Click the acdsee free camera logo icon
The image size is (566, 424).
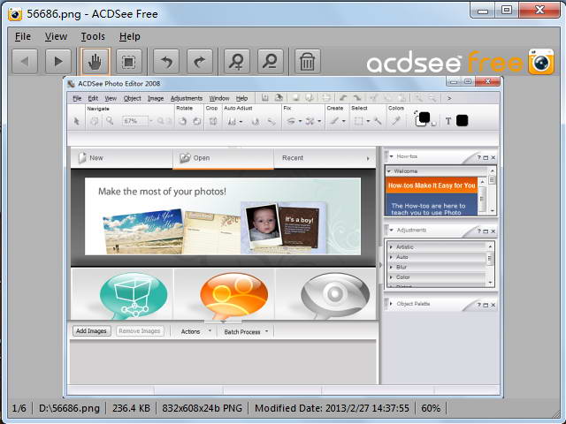(540, 62)
